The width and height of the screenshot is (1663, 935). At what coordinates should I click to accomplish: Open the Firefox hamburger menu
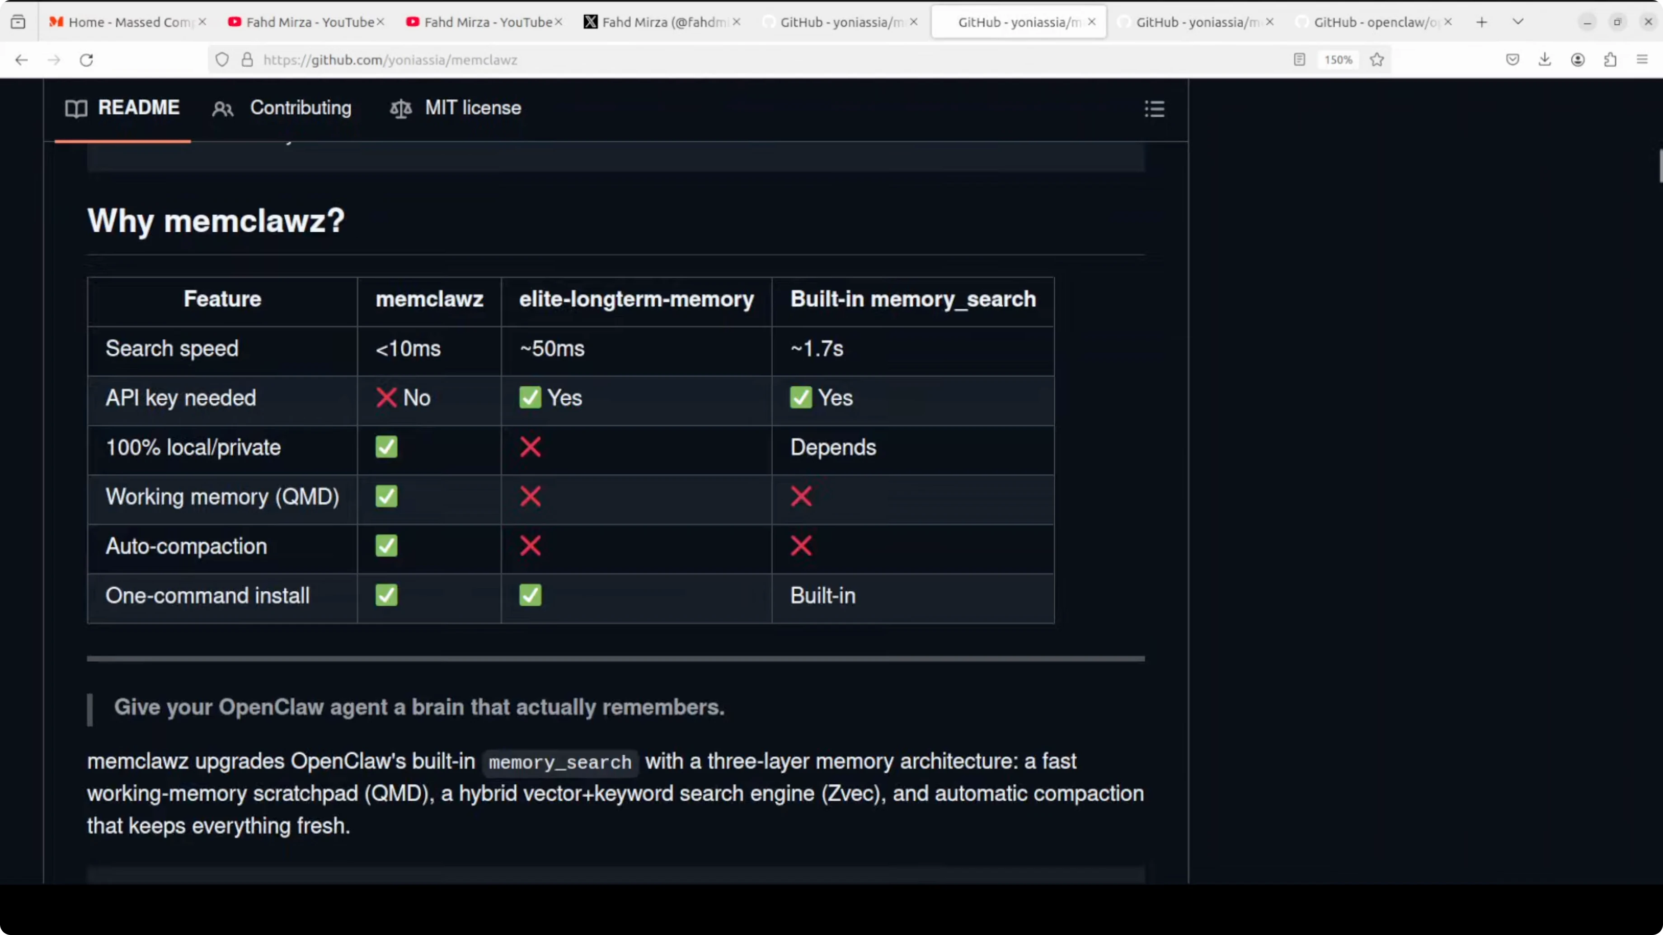coord(1642,60)
